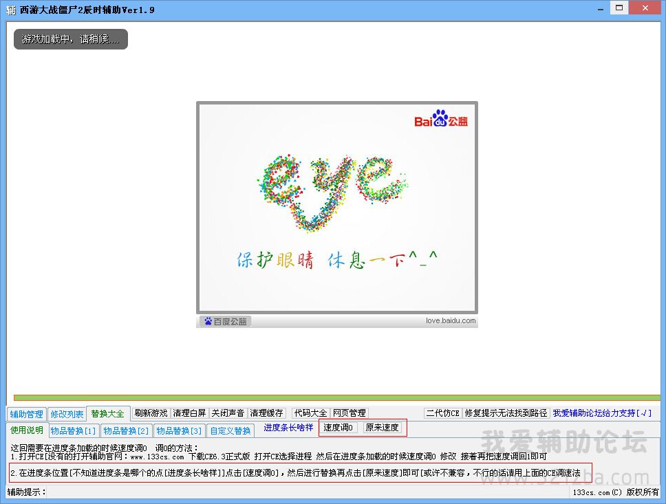This screenshot has width=666, height=504.
Task: Click 133cs.com 版权所有 status text
Action: [x=616, y=492]
